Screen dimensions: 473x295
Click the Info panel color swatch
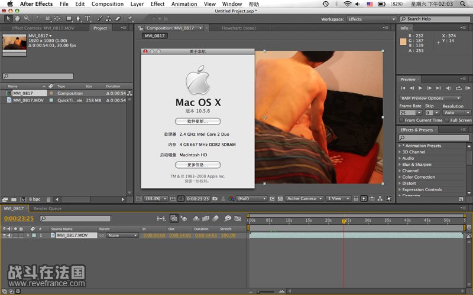(403, 42)
